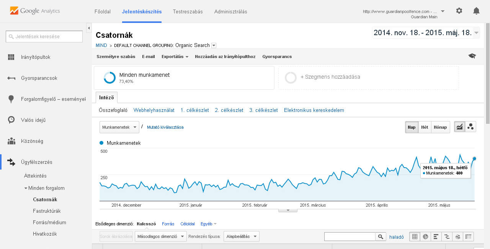Open the 3. célkészlet sub-tab

pos(264,110)
